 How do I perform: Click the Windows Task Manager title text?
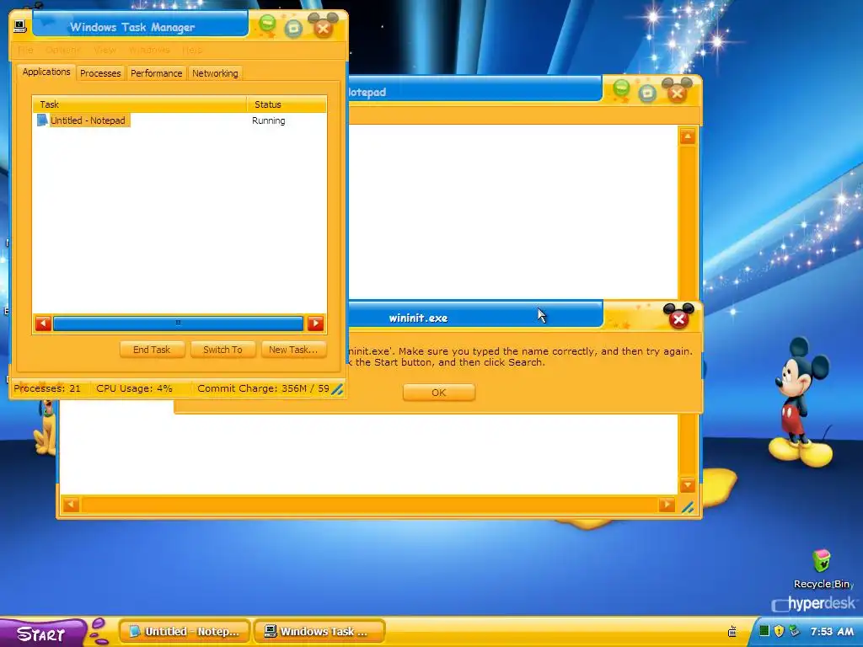pyautogui.click(x=132, y=27)
